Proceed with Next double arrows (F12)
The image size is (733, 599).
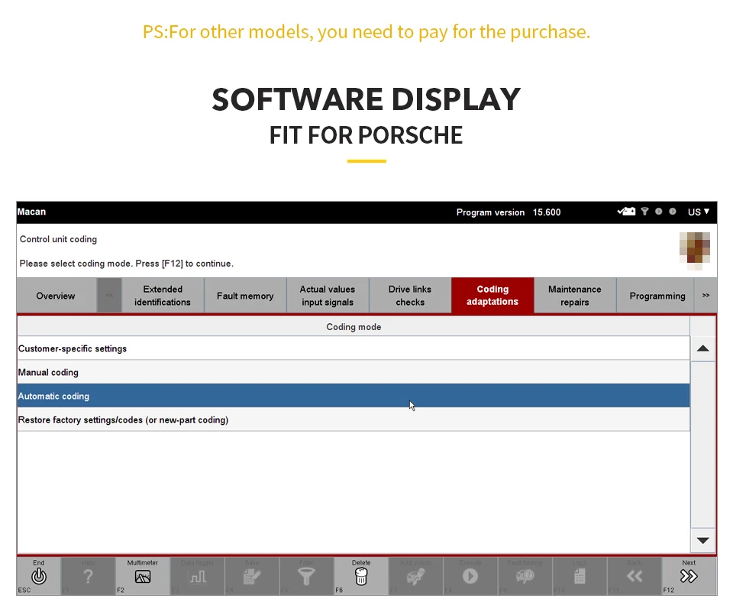coord(689,576)
